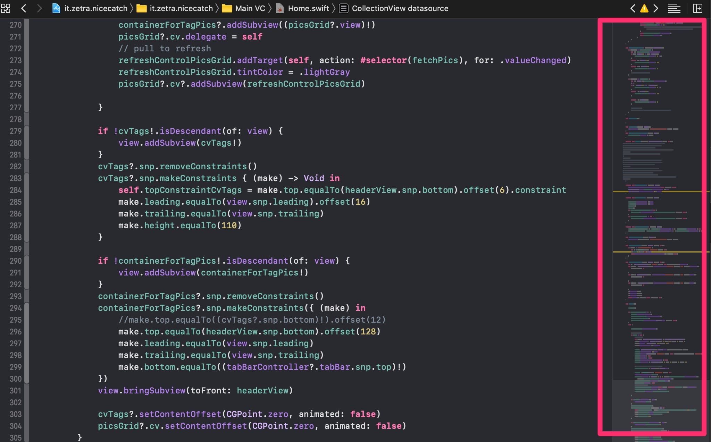Click the app project icon before it.zetra.nicecatch

(x=56, y=8)
